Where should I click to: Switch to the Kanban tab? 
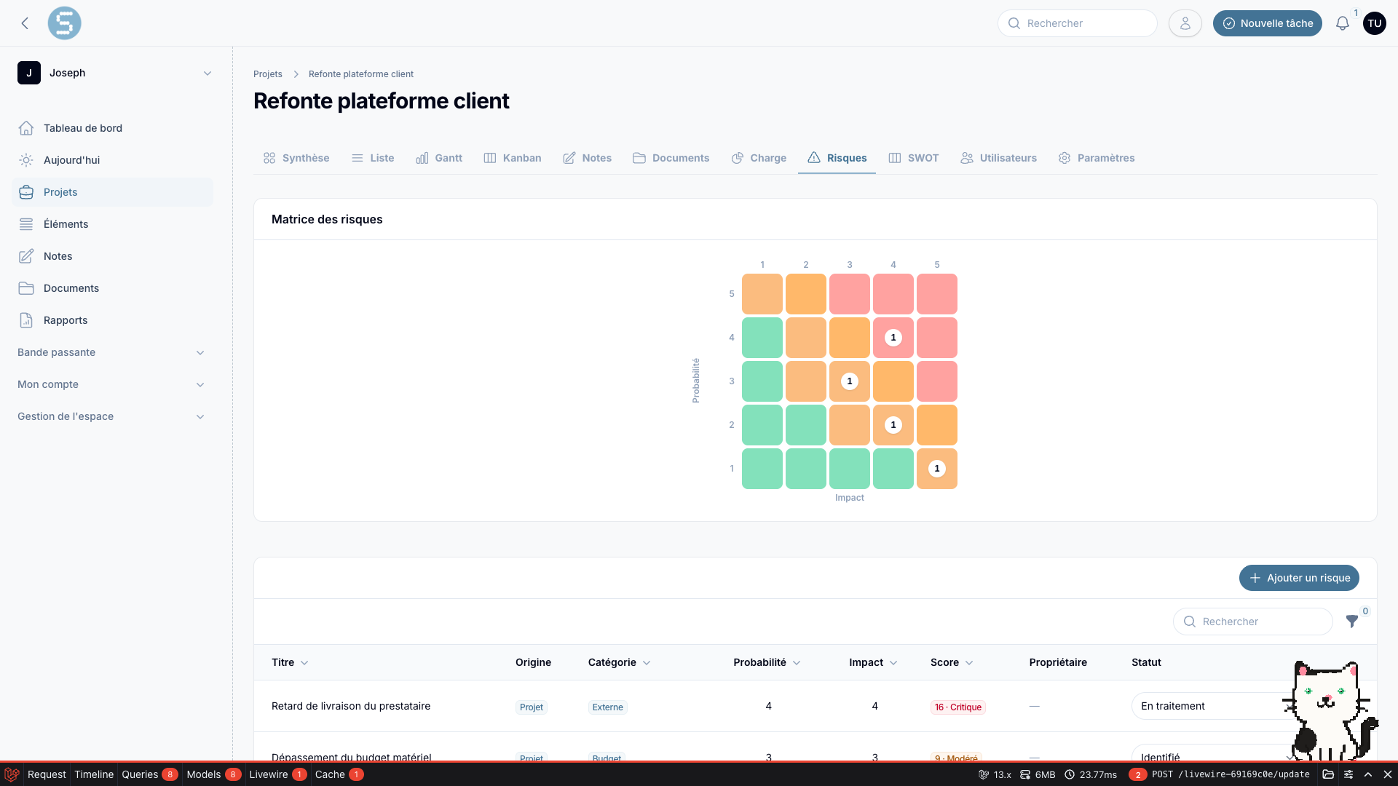pos(513,158)
